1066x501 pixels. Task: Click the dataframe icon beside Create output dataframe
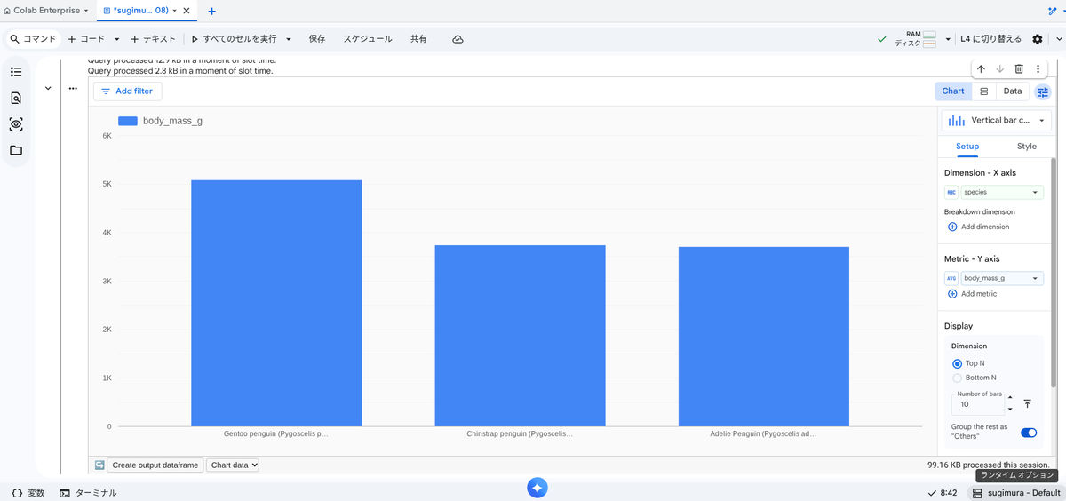point(99,465)
